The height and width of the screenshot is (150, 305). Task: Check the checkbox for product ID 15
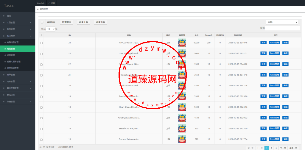pos(41,140)
